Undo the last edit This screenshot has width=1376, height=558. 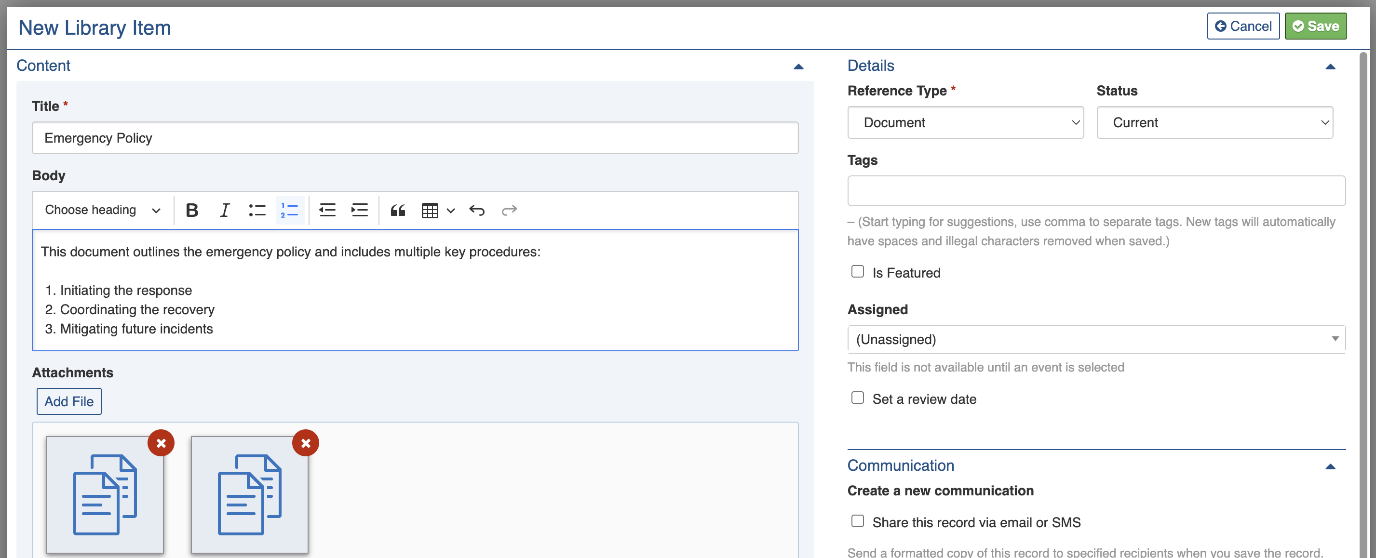click(476, 211)
